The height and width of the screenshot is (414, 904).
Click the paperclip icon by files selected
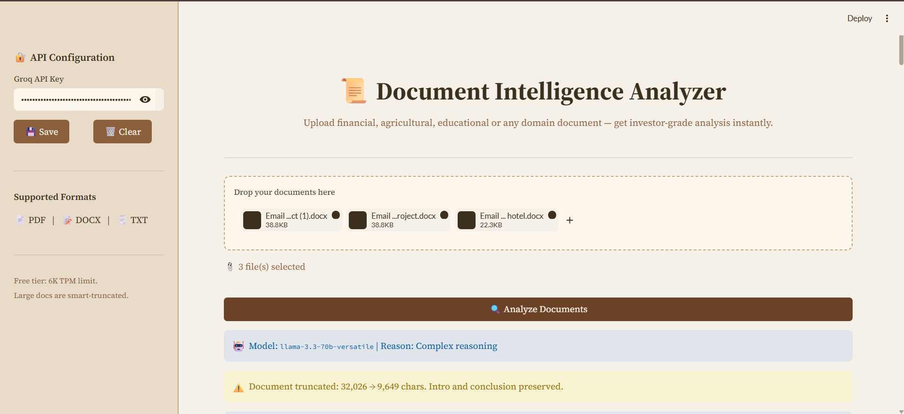pos(230,267)
